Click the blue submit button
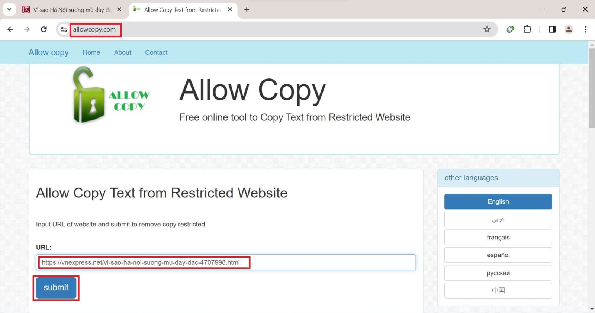Screen dimensions: 595x313 coord(56,288)
